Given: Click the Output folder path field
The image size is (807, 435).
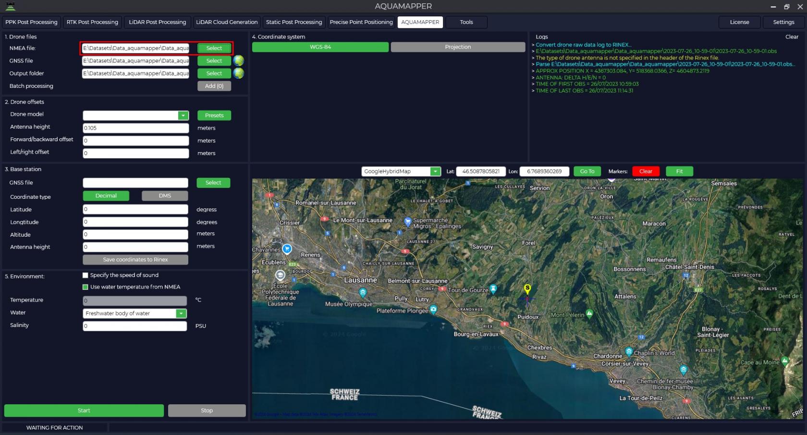Looking at the screenshot, I should point(135,73).
